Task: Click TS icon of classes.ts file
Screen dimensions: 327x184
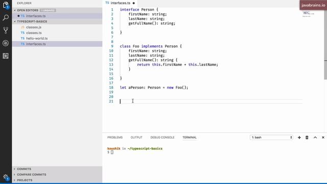Action: (x=22, y=33)
